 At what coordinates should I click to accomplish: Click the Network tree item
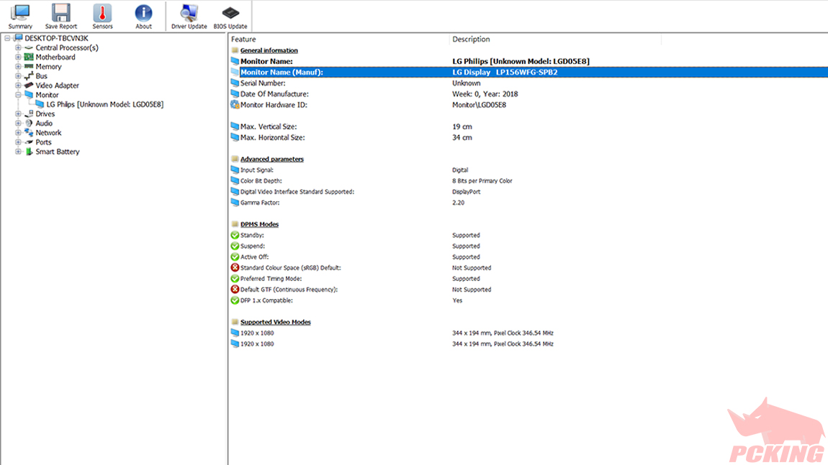point(48,133)
